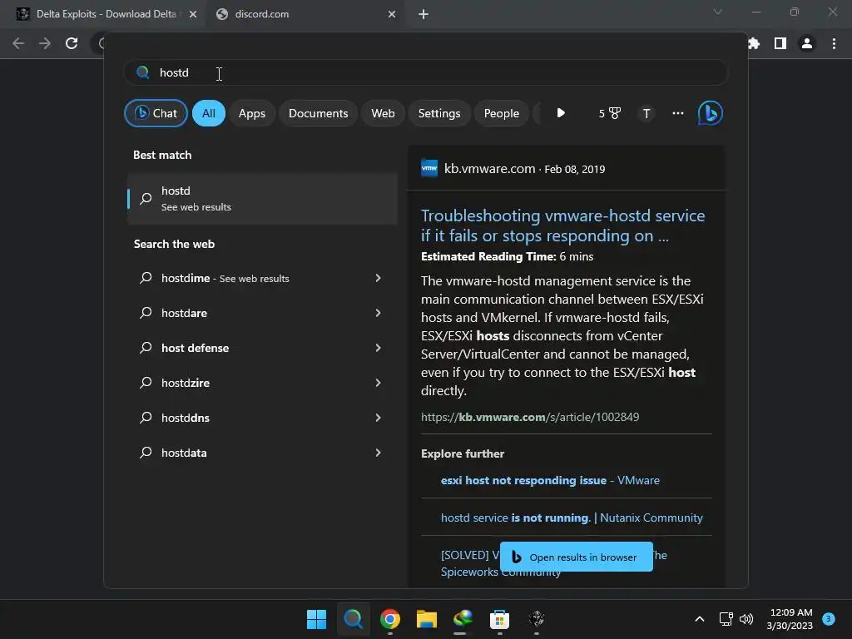The height and width of the screenshot is (639, 852).
Task: Open File Explorer from taskbar
Action: pos(427,619)
